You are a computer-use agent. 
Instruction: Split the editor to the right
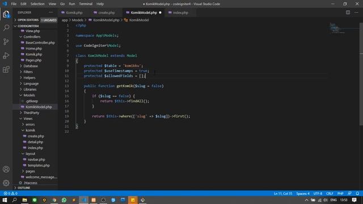click(348, 12)
